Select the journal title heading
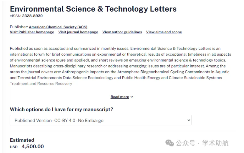The image size is (244, 153). click(x=93, y=9)
